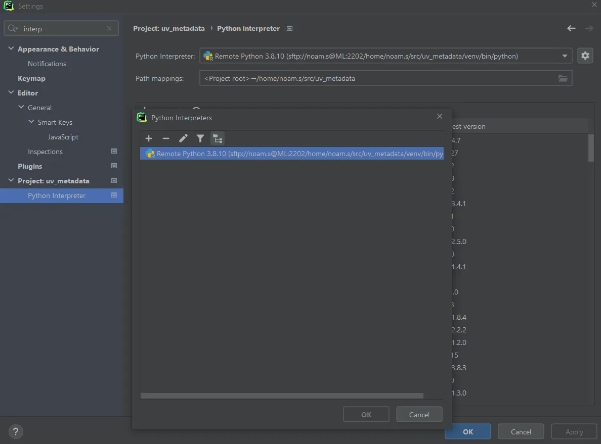The height and width of the screenshot is (444, 601).
Task: Click the Apply button in Settings
Action: click(x=574, y=432)
